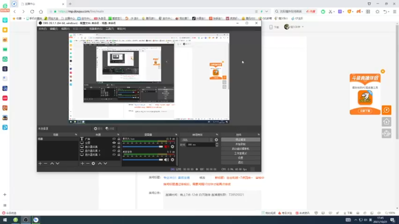Open dock options of 来源 panel header
Screen dimensions: 399x224
118,134
